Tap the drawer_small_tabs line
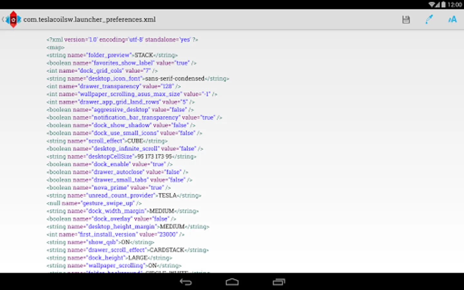The height and width of the screenshot is (290, 464). pos(119,180)
